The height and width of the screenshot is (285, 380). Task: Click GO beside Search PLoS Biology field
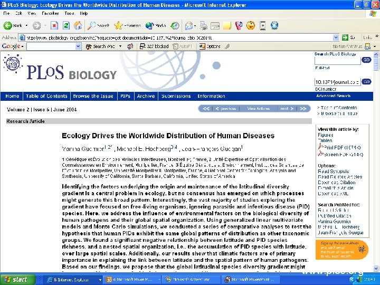pyautogui.click(x=366, y=60)
